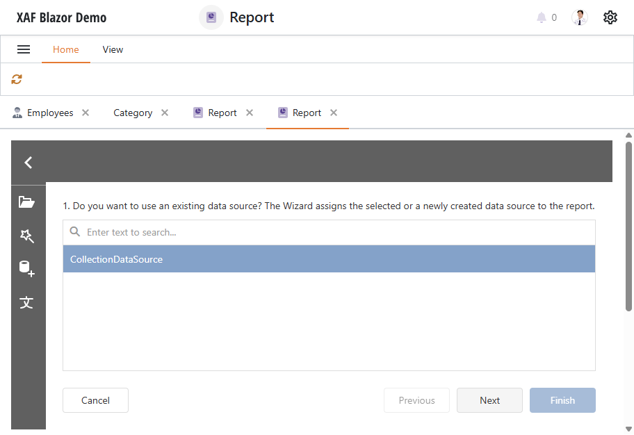Click the add data source icon

pos(27,268)
